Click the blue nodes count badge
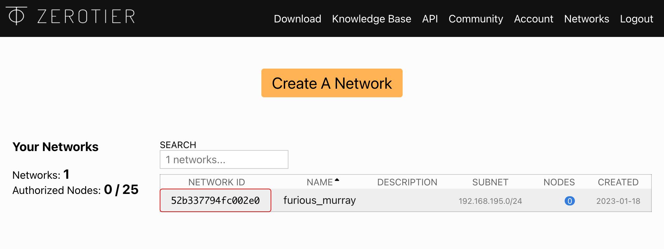 pyautogui.click(x=569, y=201)
